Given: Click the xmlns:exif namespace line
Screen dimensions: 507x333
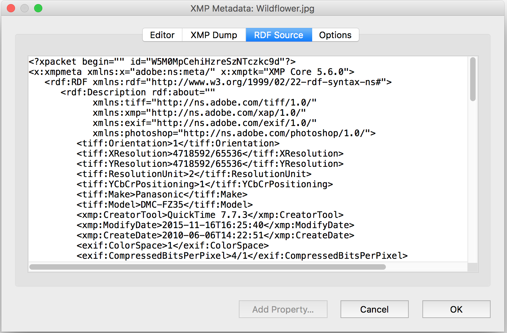Looking at the screenshot, I should click(205, 123).
